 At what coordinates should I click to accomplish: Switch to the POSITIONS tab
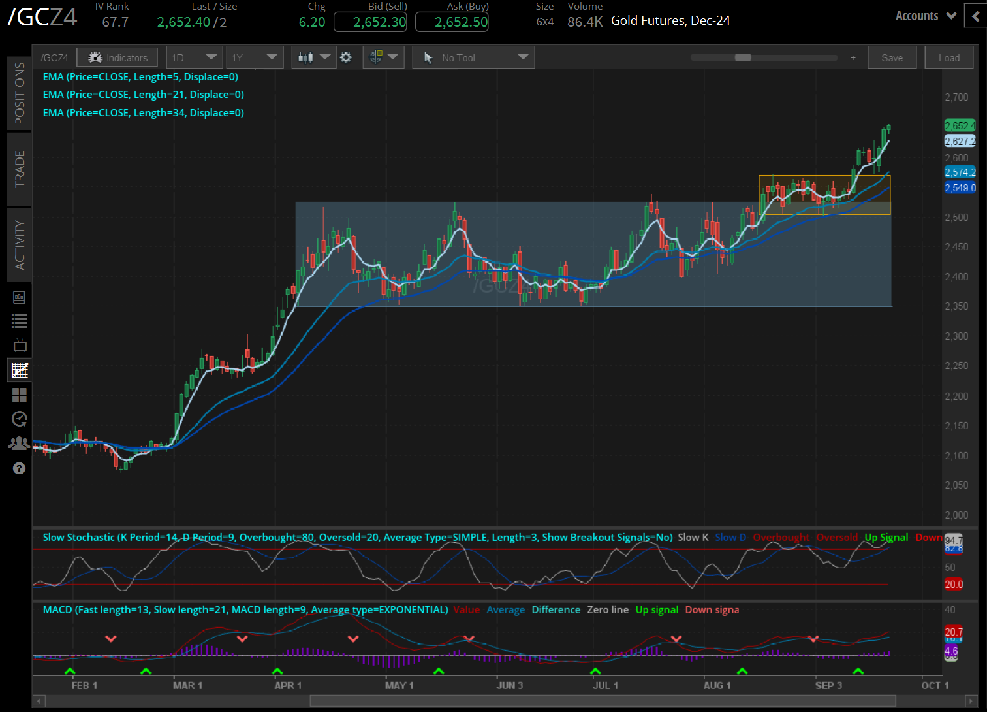click(19, 93)
